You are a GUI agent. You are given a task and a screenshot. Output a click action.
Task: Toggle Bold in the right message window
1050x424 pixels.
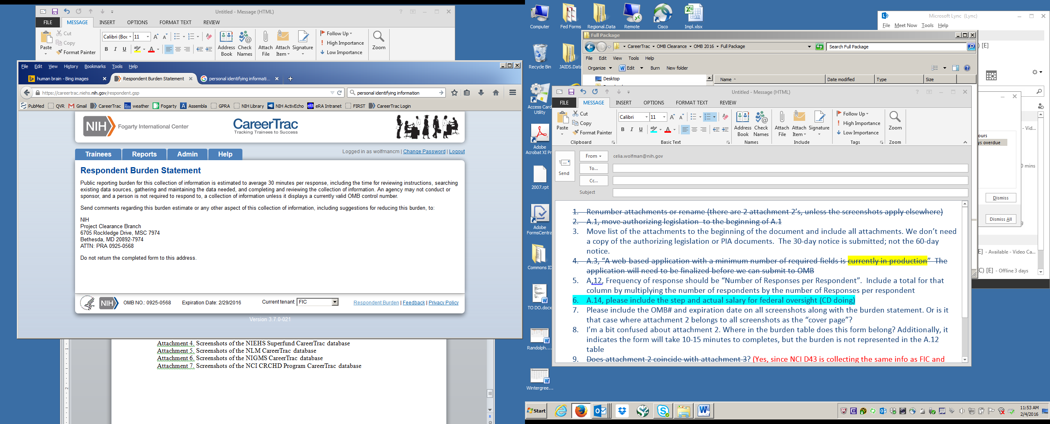coord(623,130)
